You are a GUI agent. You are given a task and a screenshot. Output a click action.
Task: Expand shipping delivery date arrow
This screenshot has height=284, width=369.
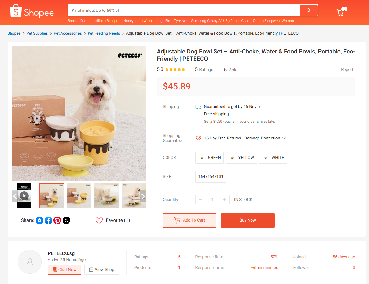pyautogui.click(x=259, y=107)
